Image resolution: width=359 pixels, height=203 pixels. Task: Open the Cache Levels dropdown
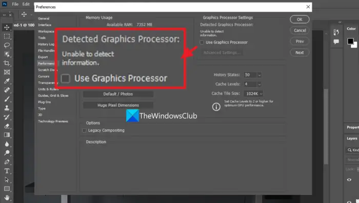[252, 84]
